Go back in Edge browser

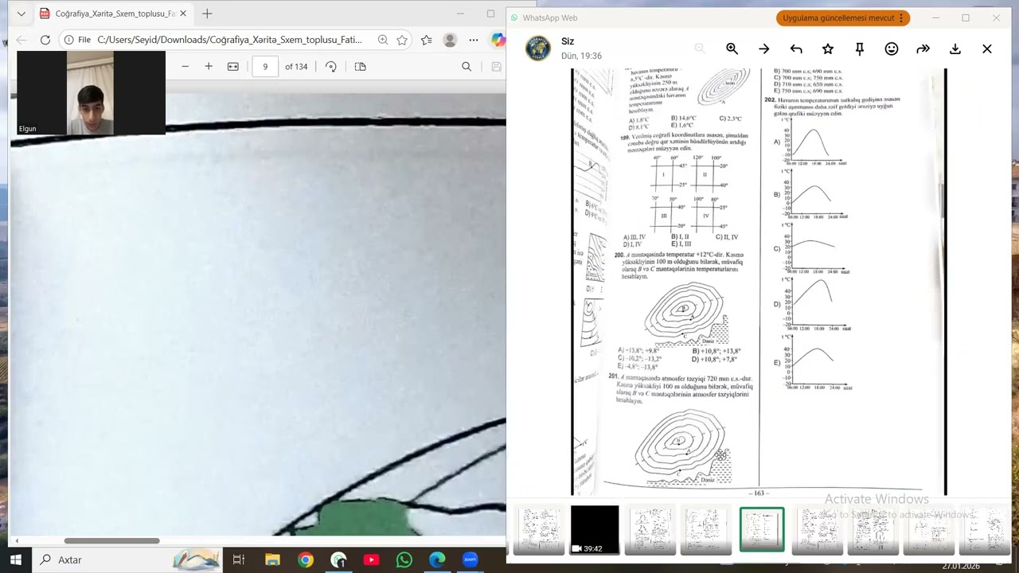[x=21, y=40]
